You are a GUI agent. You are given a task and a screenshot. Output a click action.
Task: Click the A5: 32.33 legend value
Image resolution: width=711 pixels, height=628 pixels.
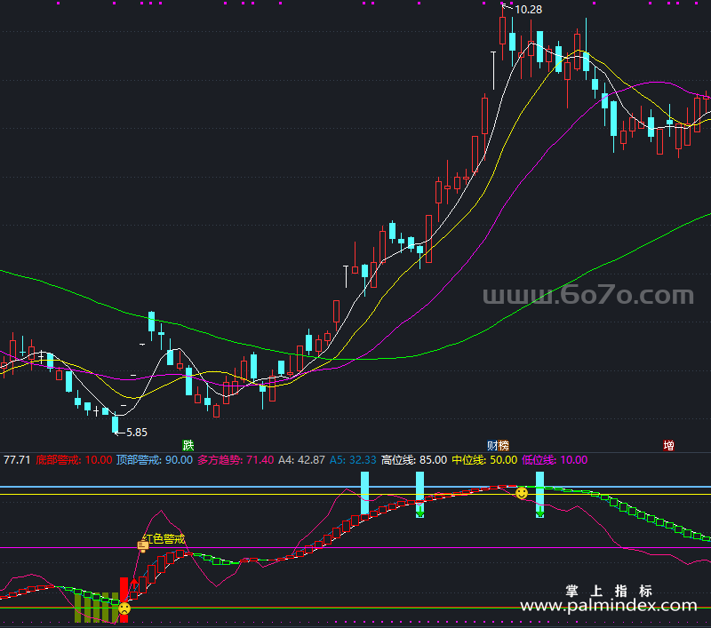coord(353,460)
